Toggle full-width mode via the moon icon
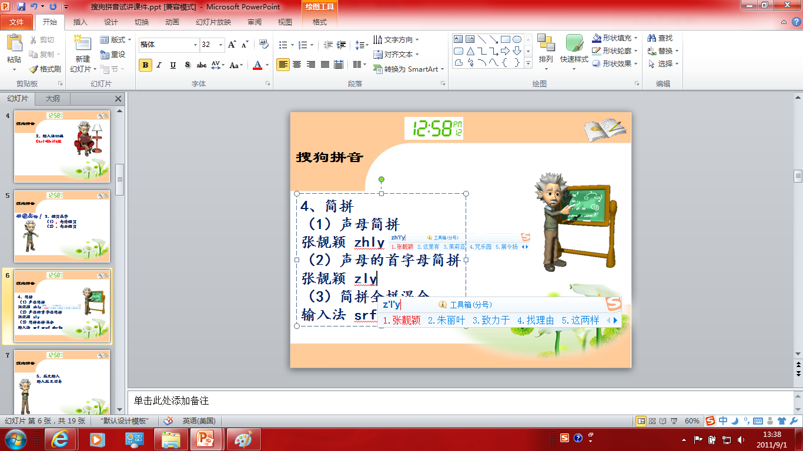 point(735,421)
